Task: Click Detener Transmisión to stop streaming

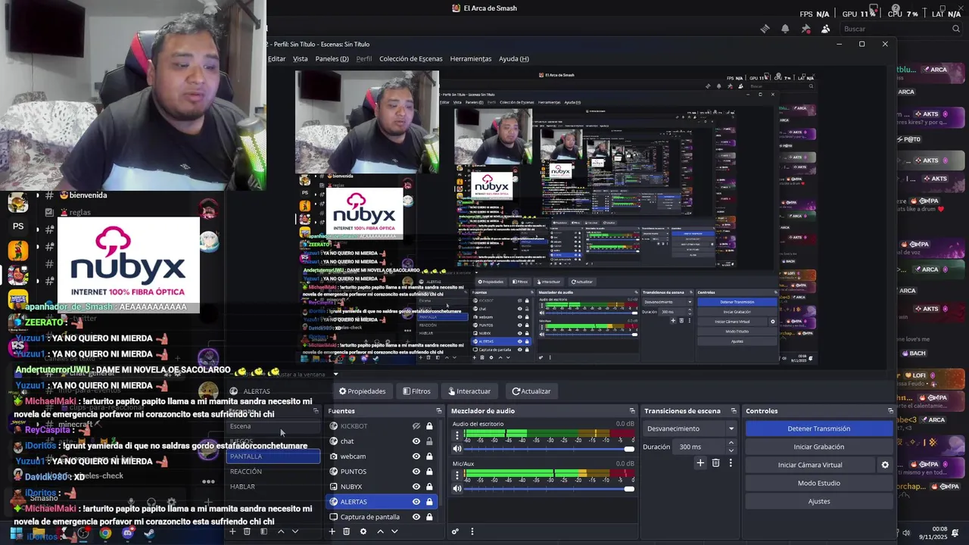Action: [818, 428]
